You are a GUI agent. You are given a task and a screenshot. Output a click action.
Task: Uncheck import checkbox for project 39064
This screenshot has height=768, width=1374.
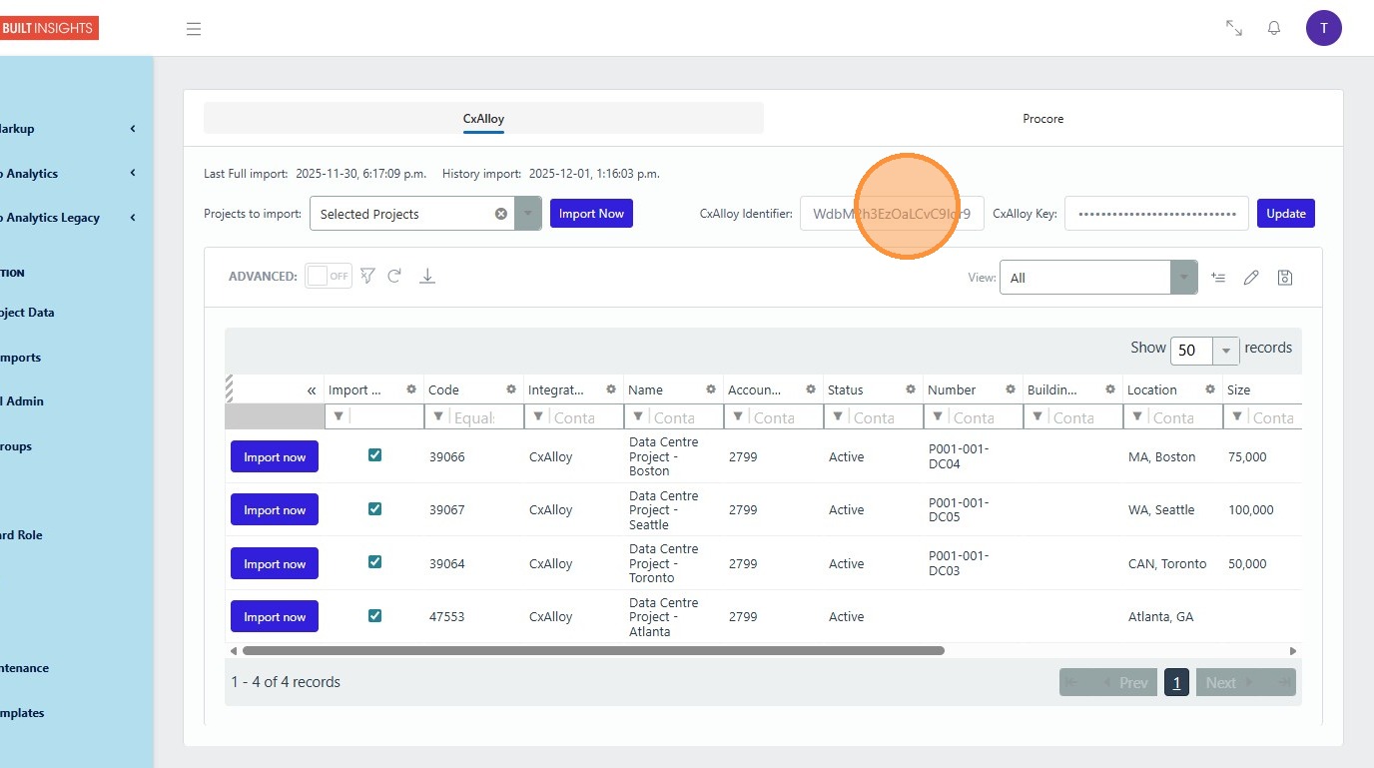coord(374,562)
